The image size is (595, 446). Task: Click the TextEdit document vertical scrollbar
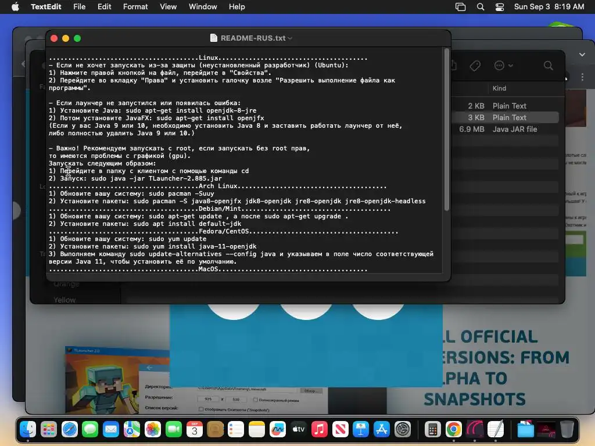[447, 130]
